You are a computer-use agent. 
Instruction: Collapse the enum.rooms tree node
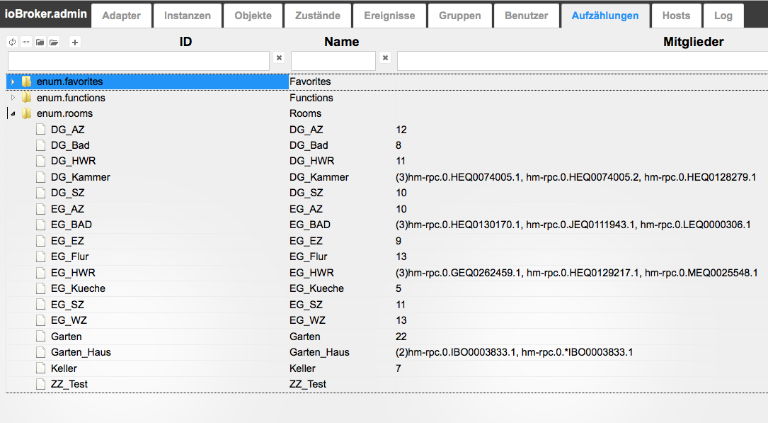13,114
